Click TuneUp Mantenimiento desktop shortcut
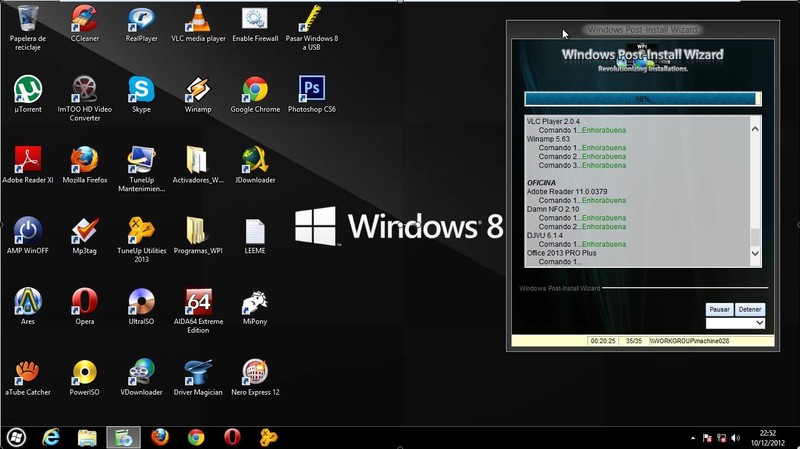 [x=142, y=169]
